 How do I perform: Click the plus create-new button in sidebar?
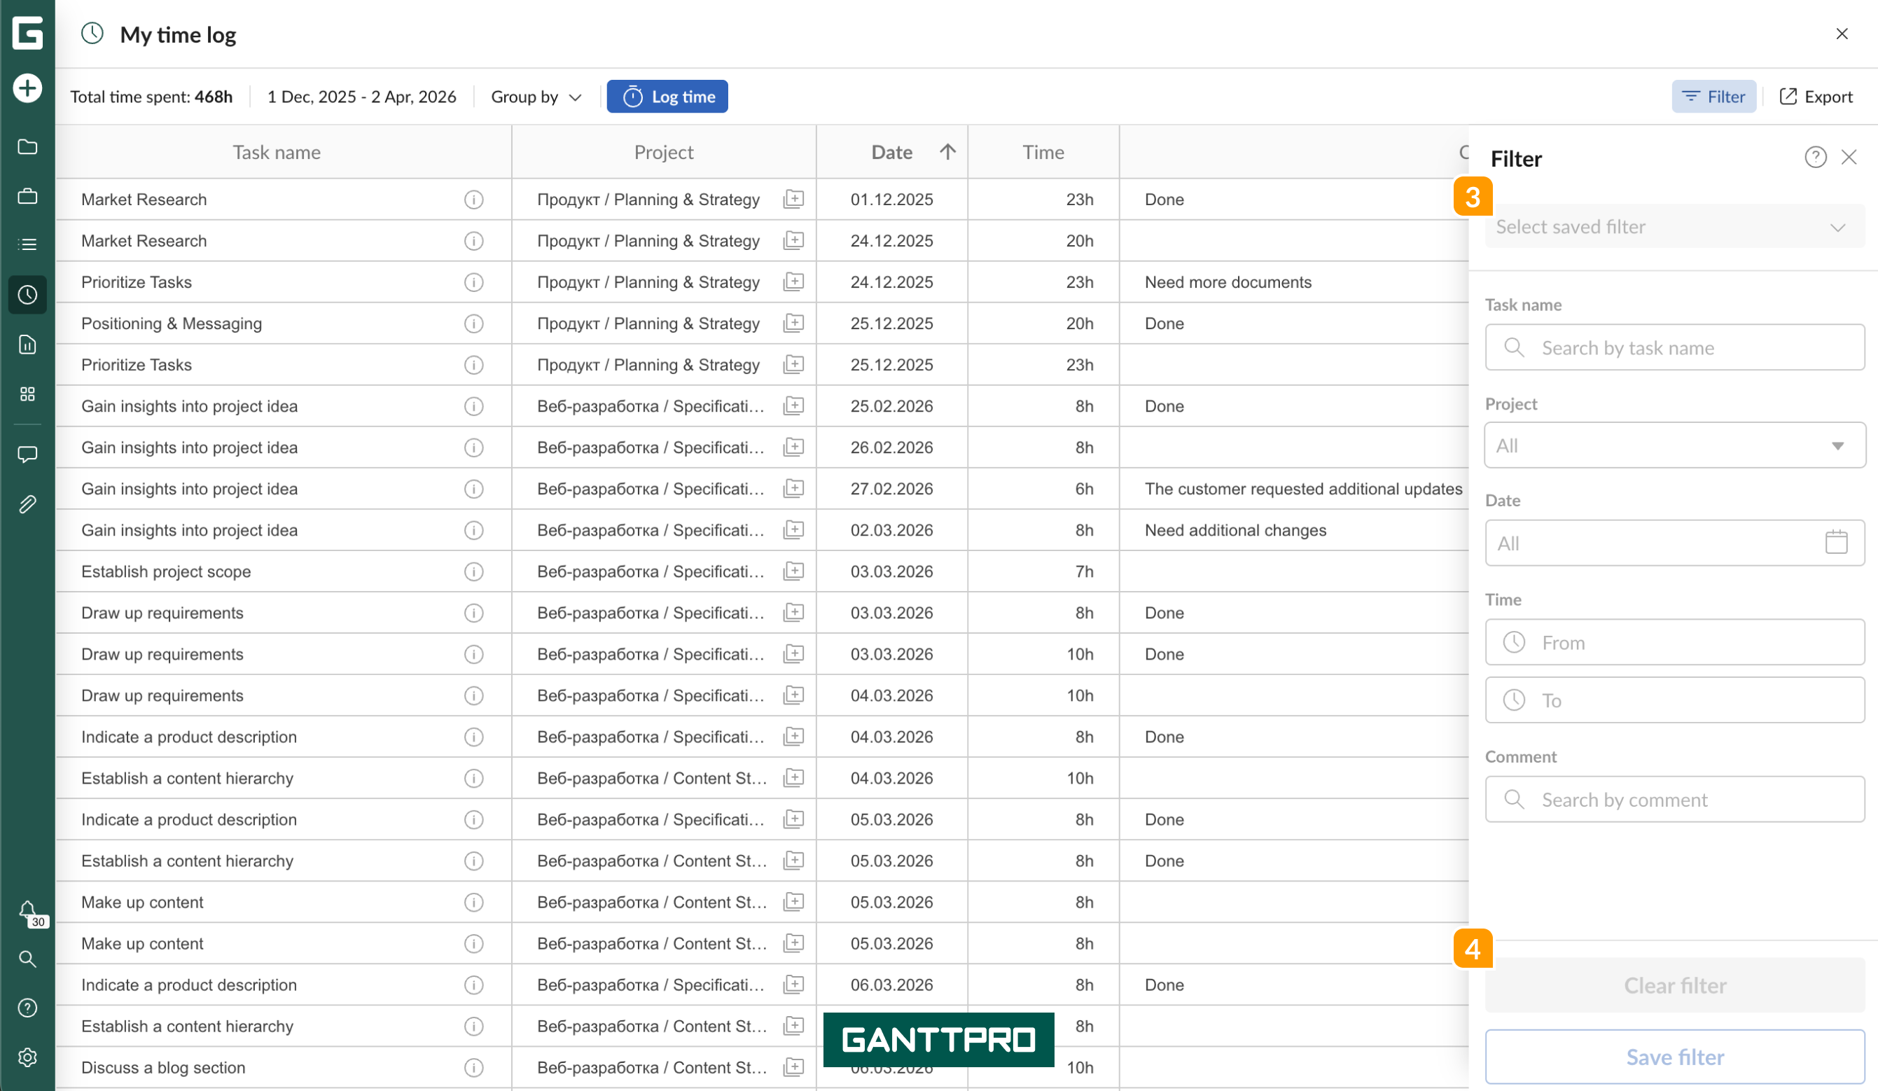[27, 89]
